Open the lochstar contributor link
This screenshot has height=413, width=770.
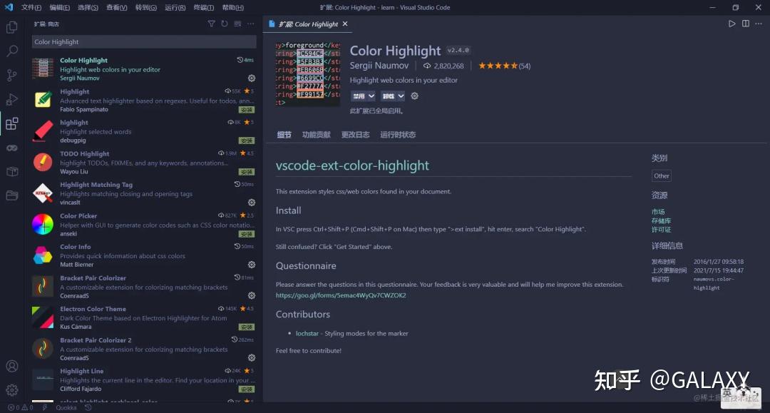point(307,333)
